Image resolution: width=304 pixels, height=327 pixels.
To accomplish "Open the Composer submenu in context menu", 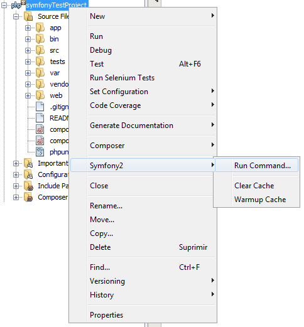I will tap(143, 146).
